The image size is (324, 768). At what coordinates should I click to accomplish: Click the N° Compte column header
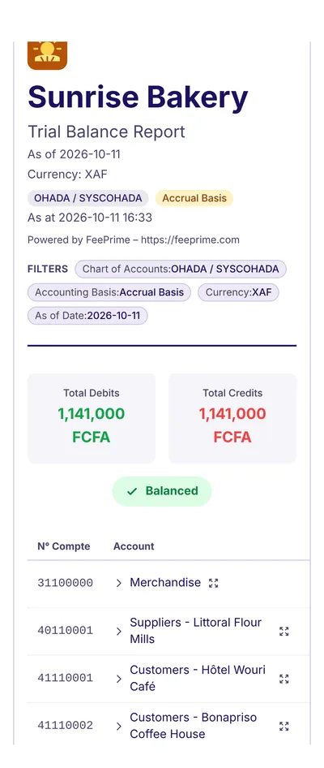pyautogui.click(x=63, y=546)
